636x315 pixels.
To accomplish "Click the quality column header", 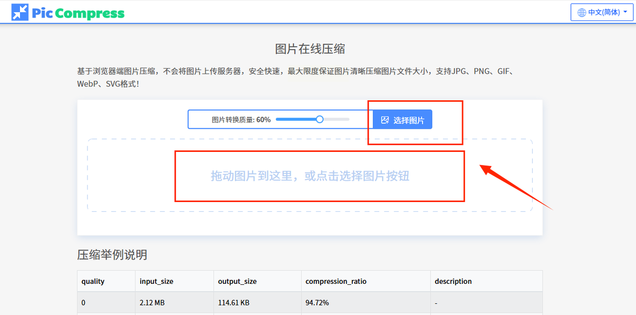I will tap(107, 281).
